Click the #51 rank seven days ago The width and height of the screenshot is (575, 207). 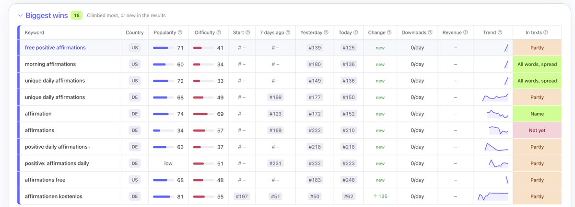[275, 196]
